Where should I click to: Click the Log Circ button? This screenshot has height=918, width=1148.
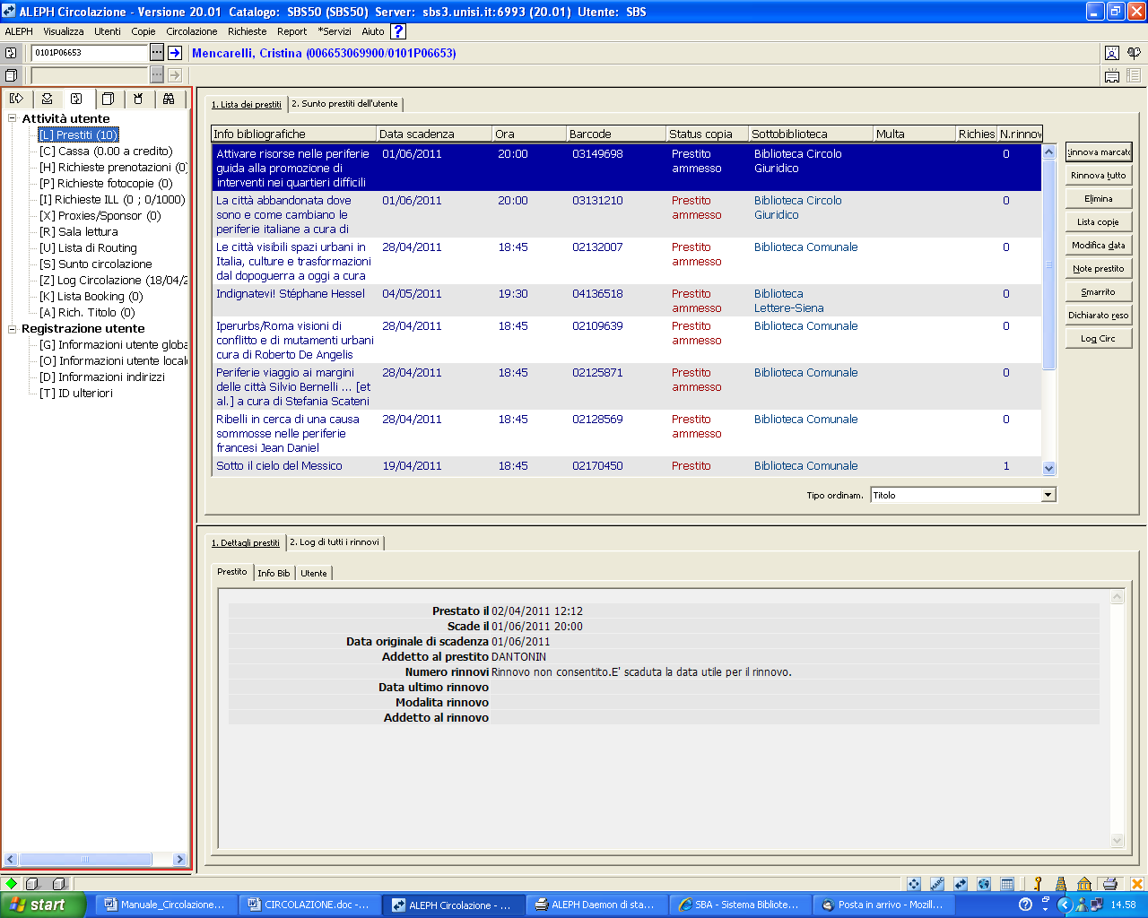[x=1099, y=339]
